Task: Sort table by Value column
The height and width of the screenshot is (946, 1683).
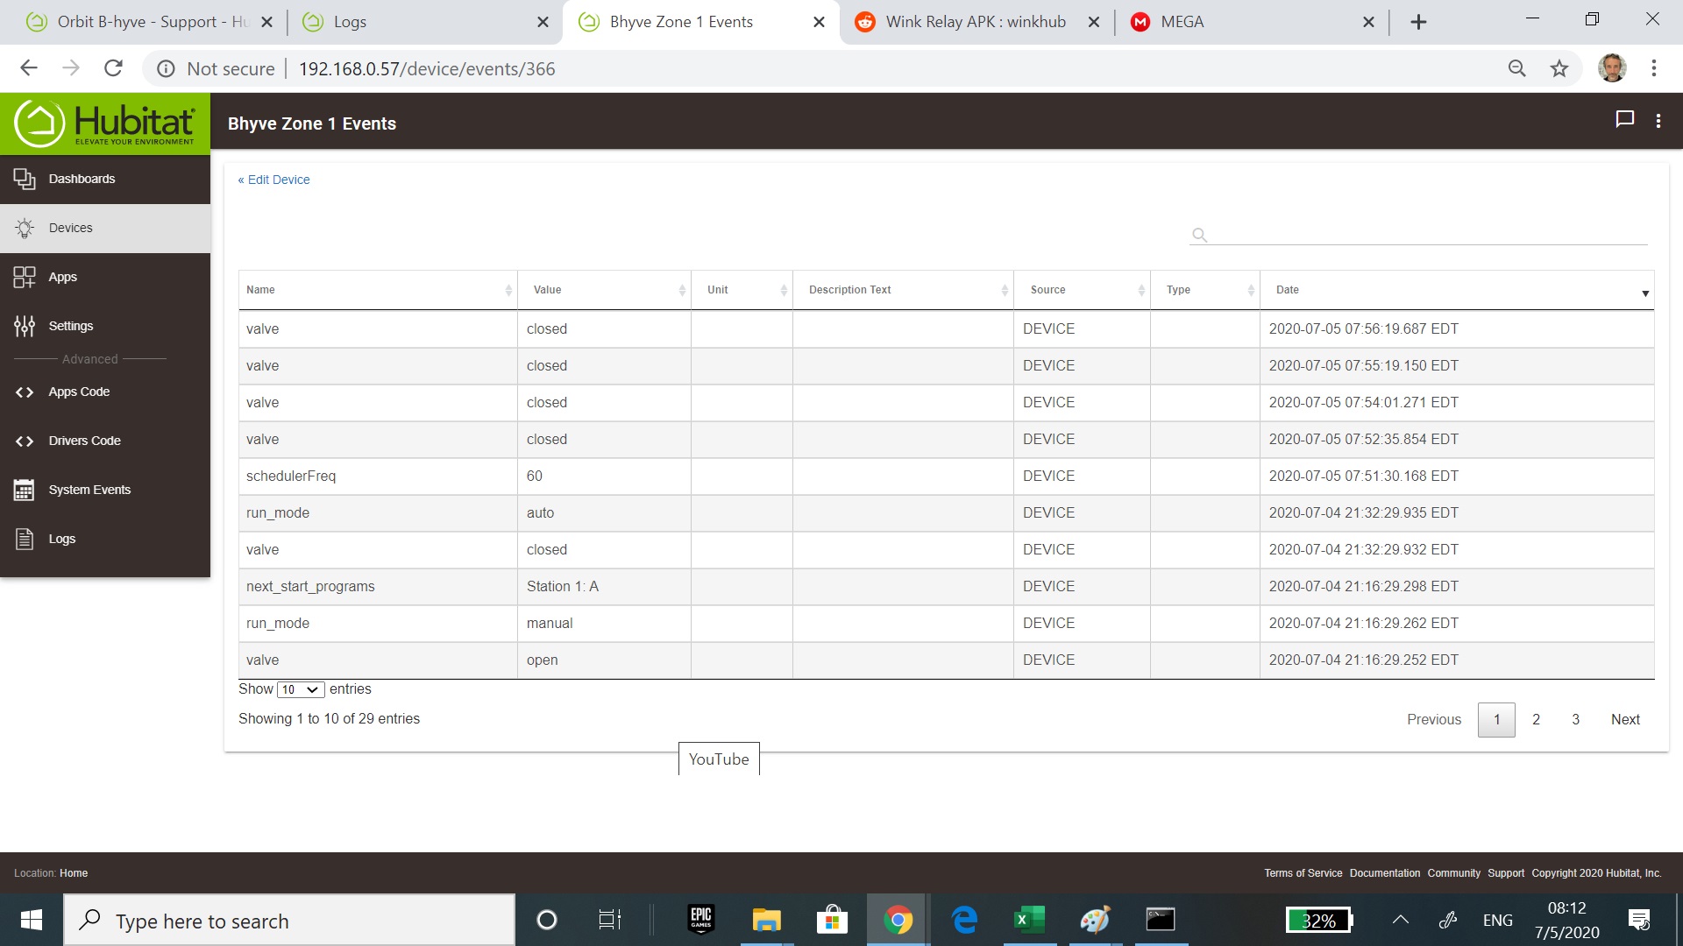Action: [x=604, y=290]
